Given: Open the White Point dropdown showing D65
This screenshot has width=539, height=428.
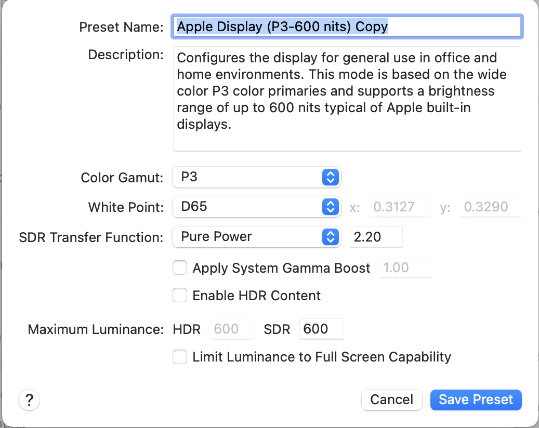Looking at the screenshot, I should click(256, 207).
